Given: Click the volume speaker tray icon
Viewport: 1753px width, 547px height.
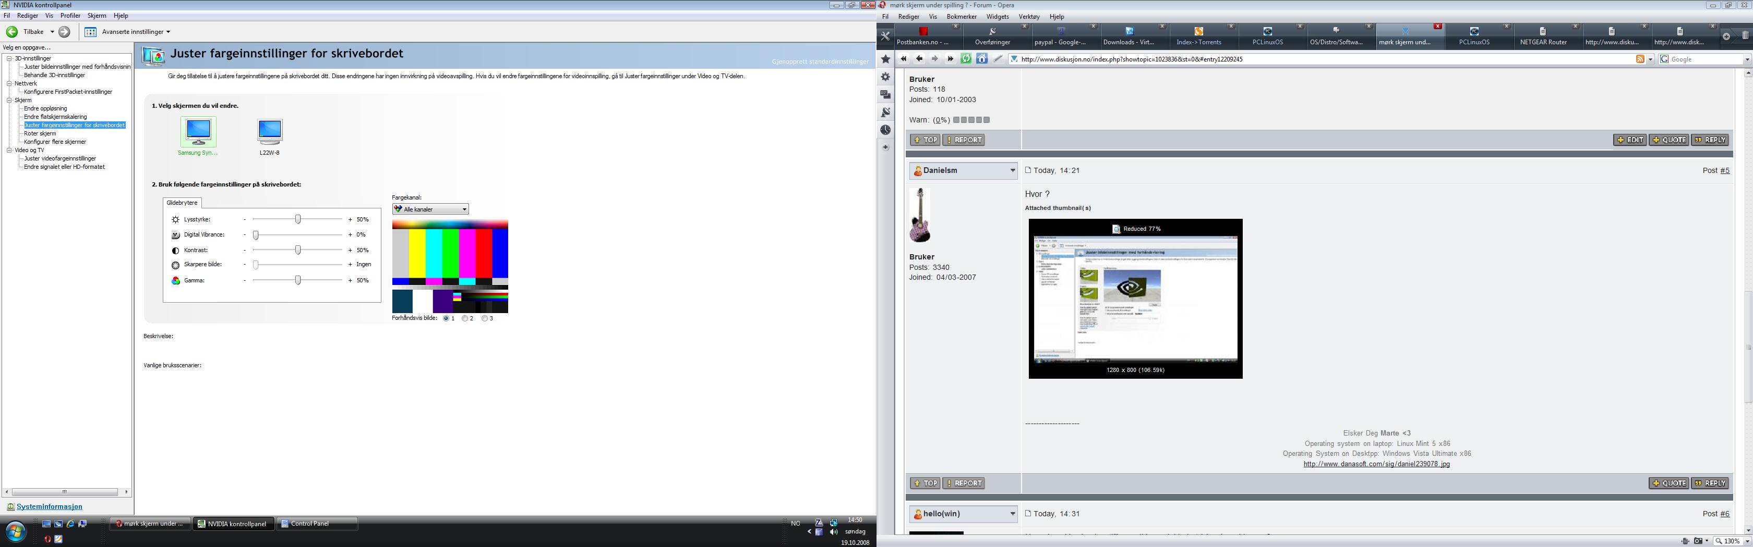Looking at the screenshot, I should coord(834,532).
